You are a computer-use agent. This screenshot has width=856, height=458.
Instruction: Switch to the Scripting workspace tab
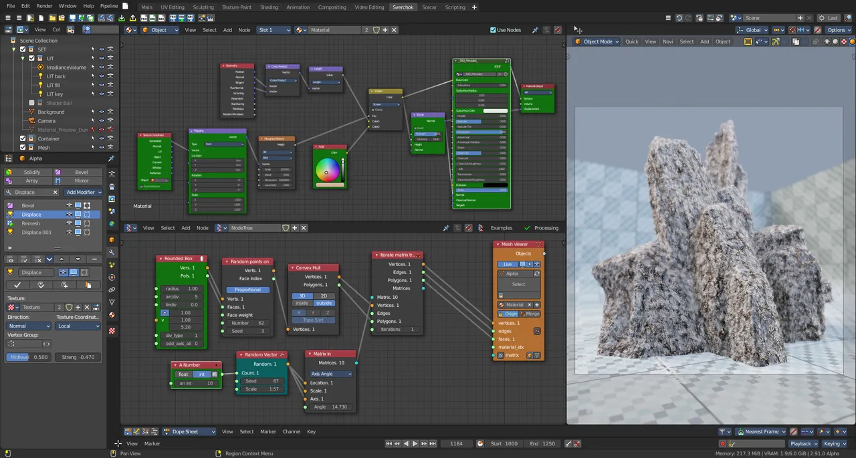click(x=455, y=7)
